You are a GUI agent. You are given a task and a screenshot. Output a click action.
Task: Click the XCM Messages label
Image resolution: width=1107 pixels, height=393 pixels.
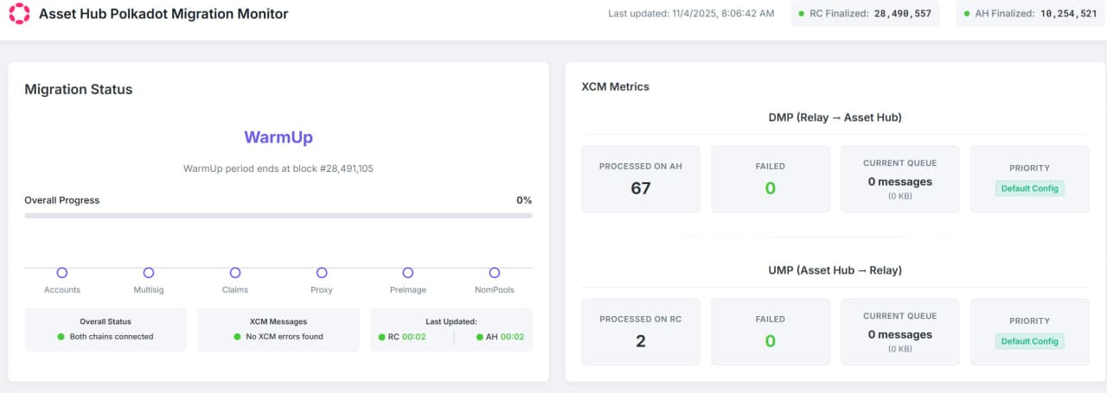278,321
